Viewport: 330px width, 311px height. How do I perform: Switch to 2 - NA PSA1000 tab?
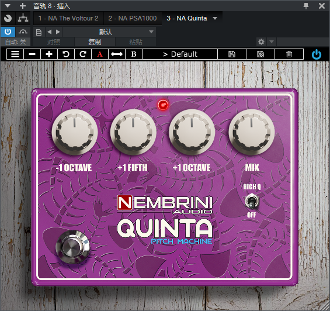click(133, 18)
